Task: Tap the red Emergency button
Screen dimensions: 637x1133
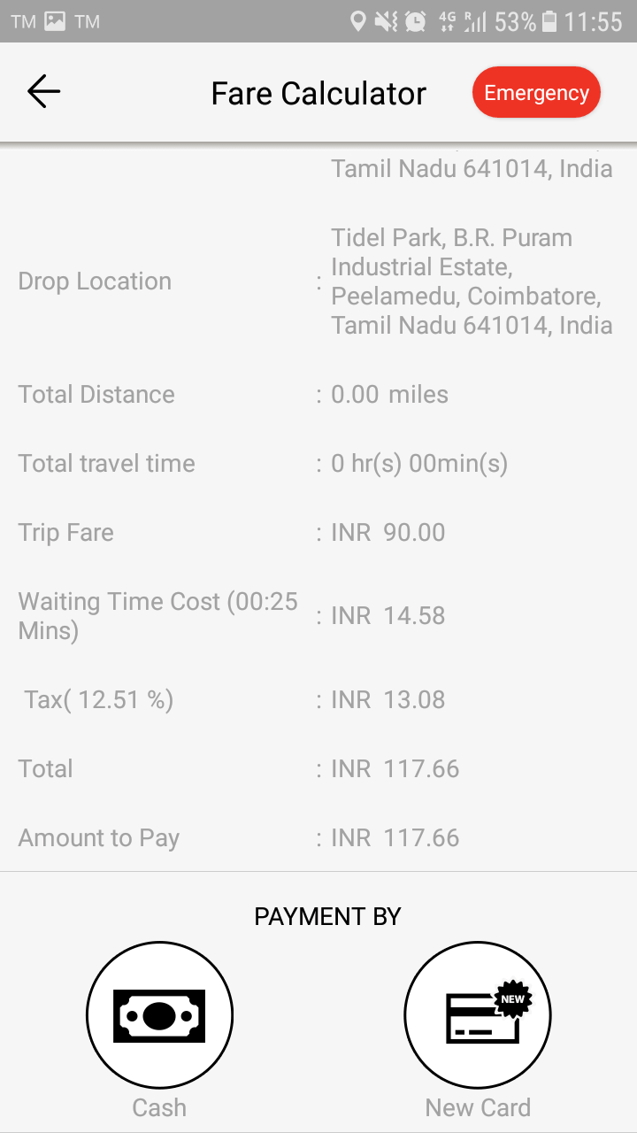Action: tap(536, 93)
